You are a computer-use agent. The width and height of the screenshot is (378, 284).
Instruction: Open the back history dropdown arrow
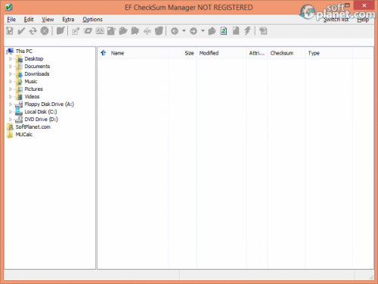tap(184, 31)
